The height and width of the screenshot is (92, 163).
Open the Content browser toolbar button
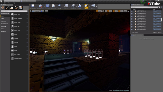48,6
